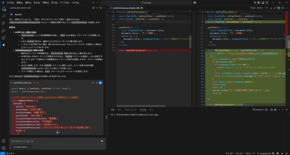Select the Gemini Code Assist sparkle icon
This screenshot has height=155, width=290.
click(x=3, y=45)
